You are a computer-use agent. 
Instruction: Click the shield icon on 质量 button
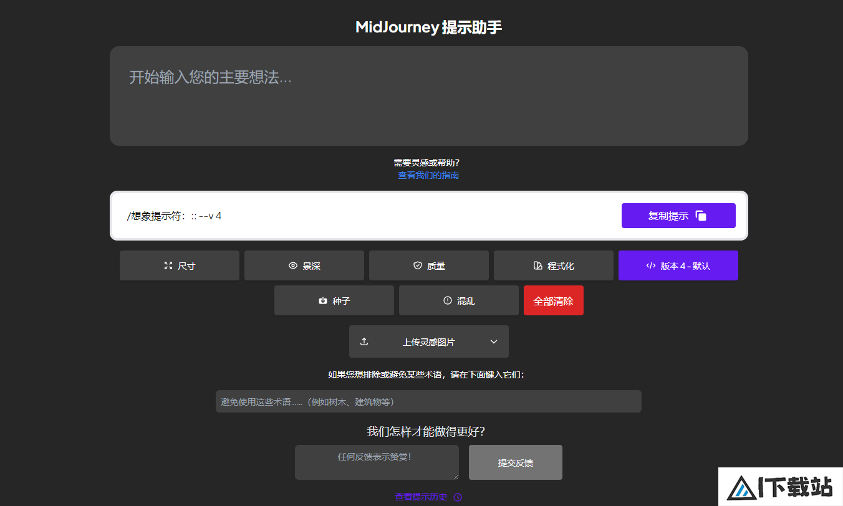[418, 265]
